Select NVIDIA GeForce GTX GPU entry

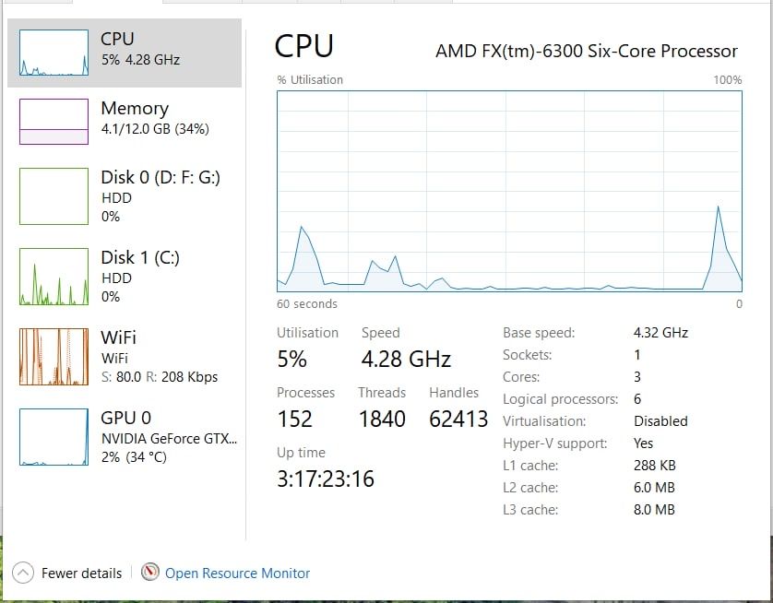(x=169, y=438)
